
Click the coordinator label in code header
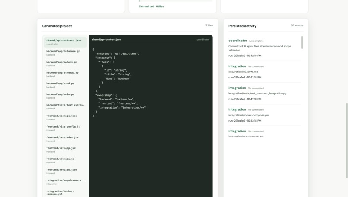pyautogui.click(x=203, y=40)
